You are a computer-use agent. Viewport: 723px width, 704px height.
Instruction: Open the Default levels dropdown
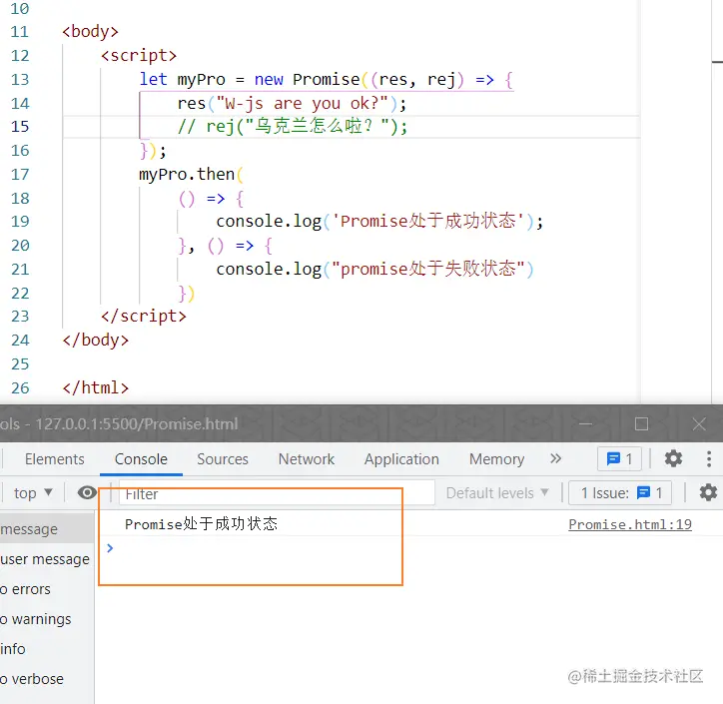pyautogui.click(x=497, y=493)
